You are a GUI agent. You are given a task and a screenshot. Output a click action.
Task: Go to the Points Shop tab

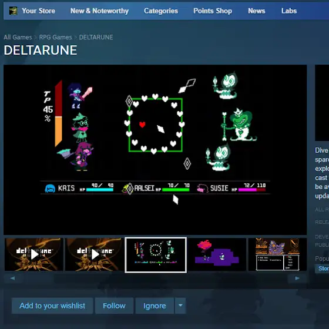[213, 11]
